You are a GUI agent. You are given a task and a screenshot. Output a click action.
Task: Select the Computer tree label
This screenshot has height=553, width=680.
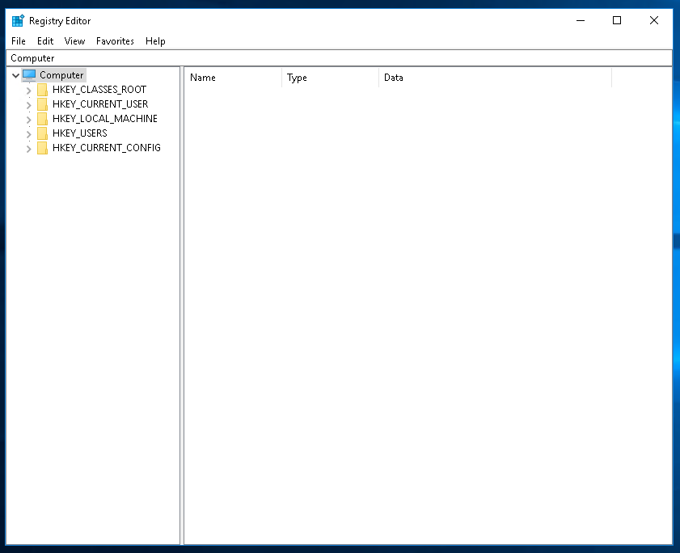(61, 75)
